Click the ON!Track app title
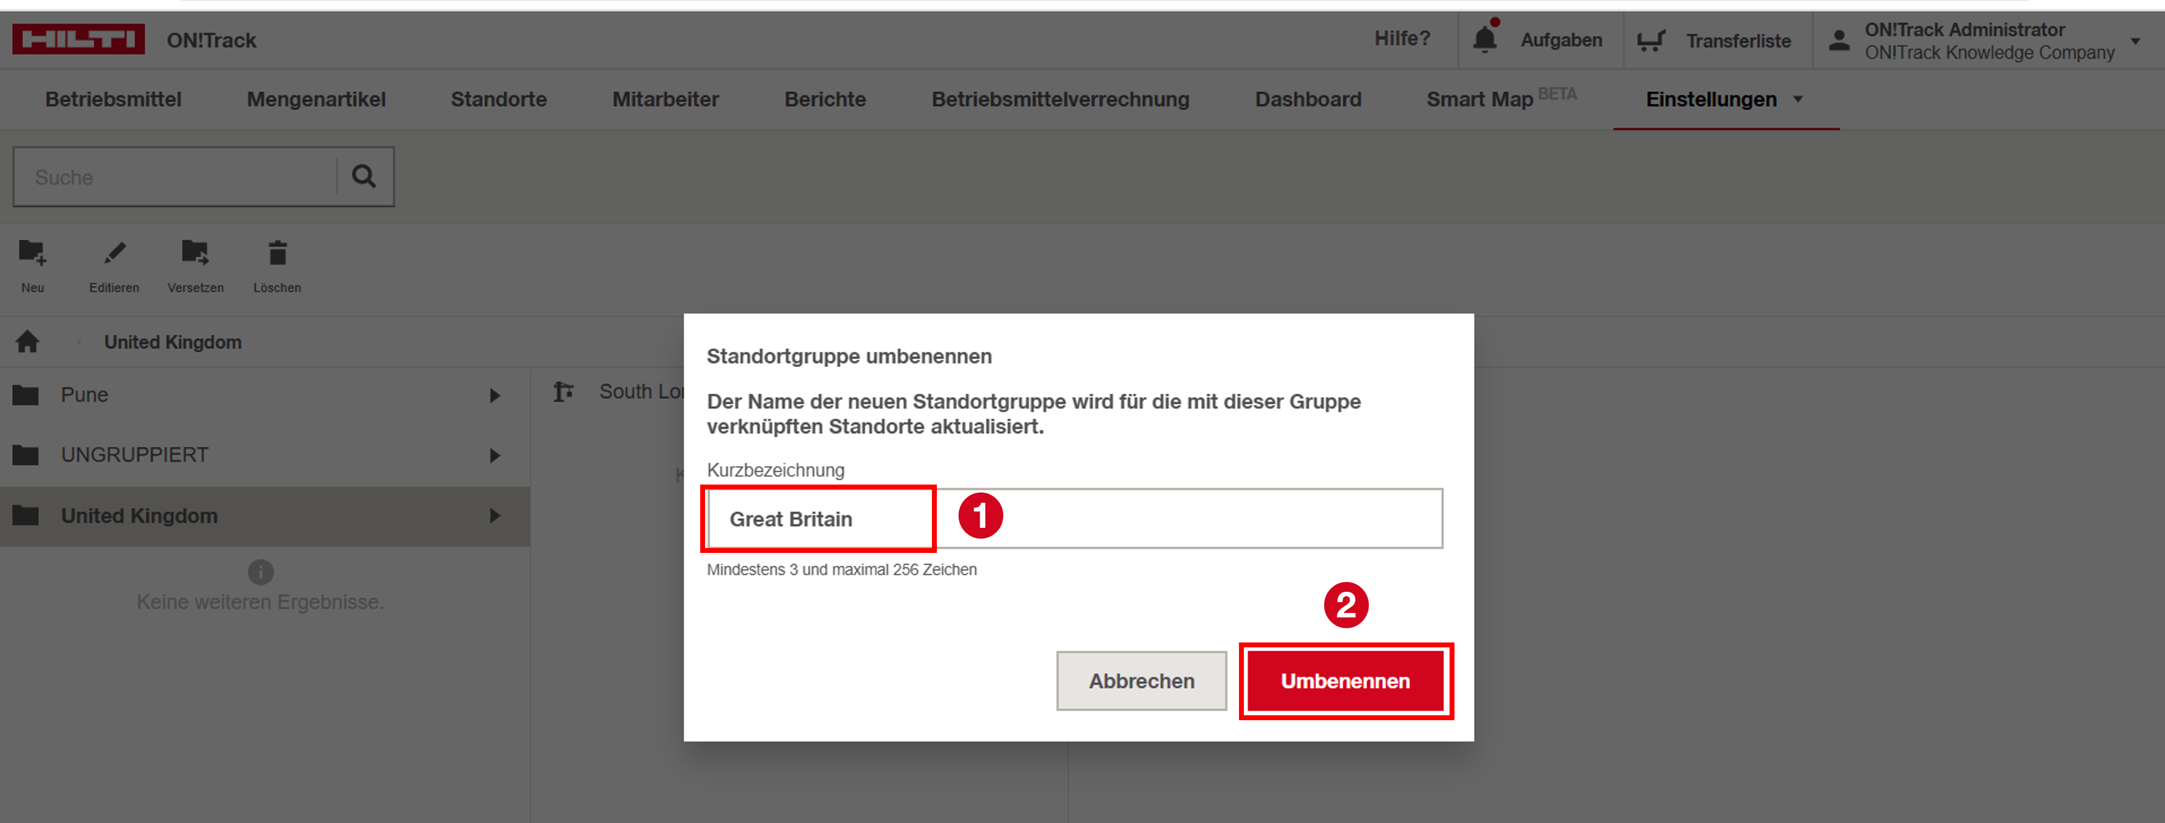The height and width of the screenshot is (823, 2165). pos(211,40)
